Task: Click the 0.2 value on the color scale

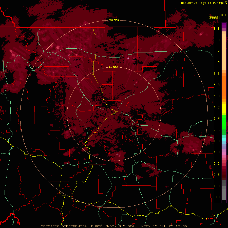Action: 217,164
